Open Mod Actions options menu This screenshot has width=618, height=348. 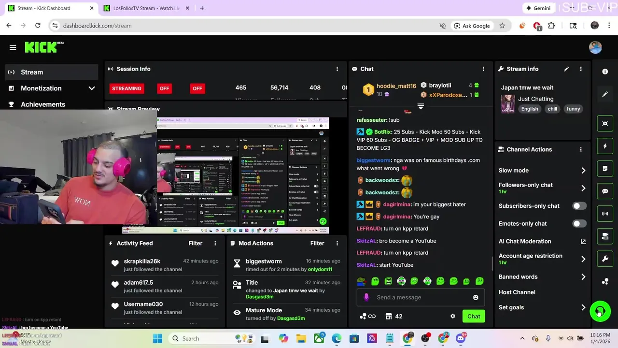pos(337,244)
